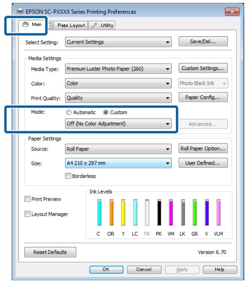
Task: Click the Paper Settings group label
Action: [x=45, y=138]
